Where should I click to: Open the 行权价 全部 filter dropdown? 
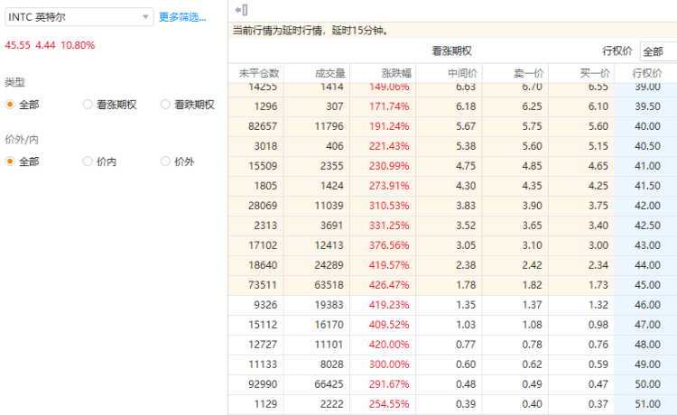coord(658,51)
